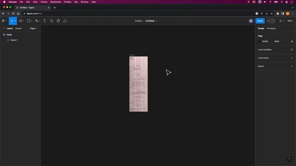The image size is (296, 166).
Task: Expand the Present options arrow
Action: pos(284,21)
